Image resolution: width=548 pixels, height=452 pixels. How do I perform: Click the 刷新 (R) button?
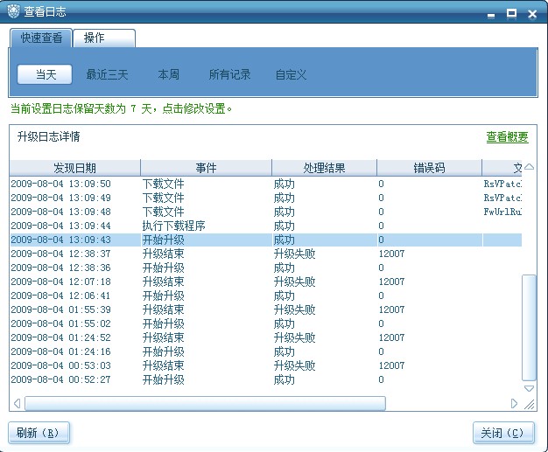click(39, 433)
